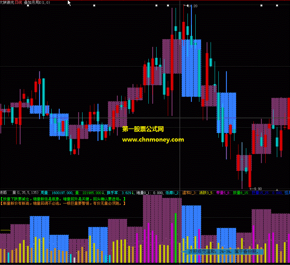
Task: Click the green 量: 221985.000 value
Action: 90,193
